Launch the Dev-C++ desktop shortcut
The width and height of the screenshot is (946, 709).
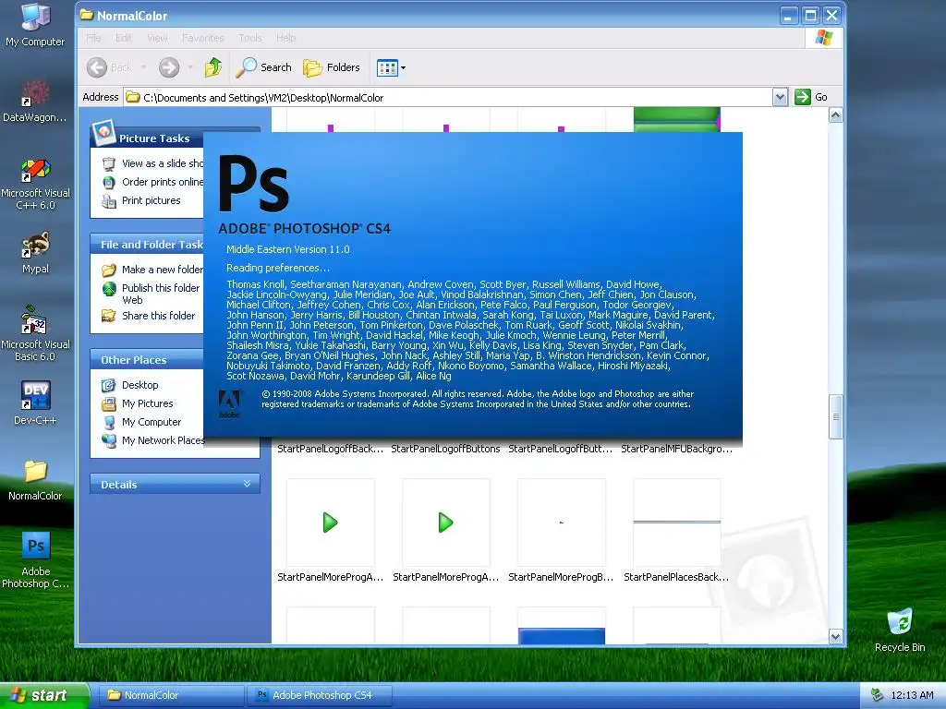[35, 403]
